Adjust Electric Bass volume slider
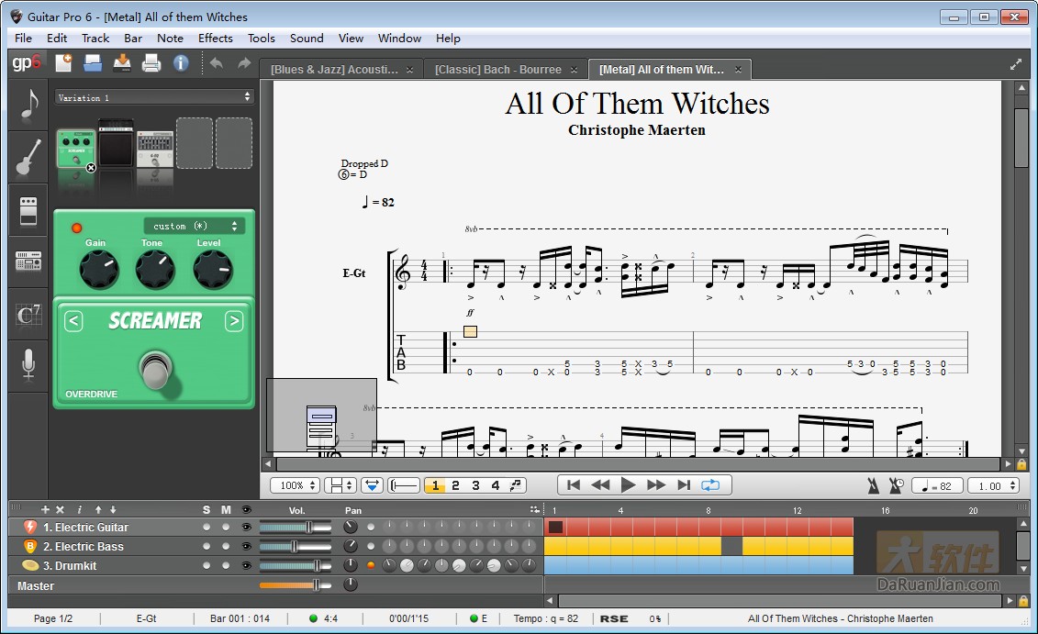This screenshot has height=634, width=1038. pos(295,547)
